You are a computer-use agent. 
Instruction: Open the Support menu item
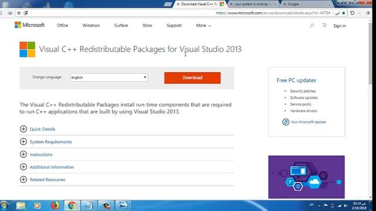174,25
